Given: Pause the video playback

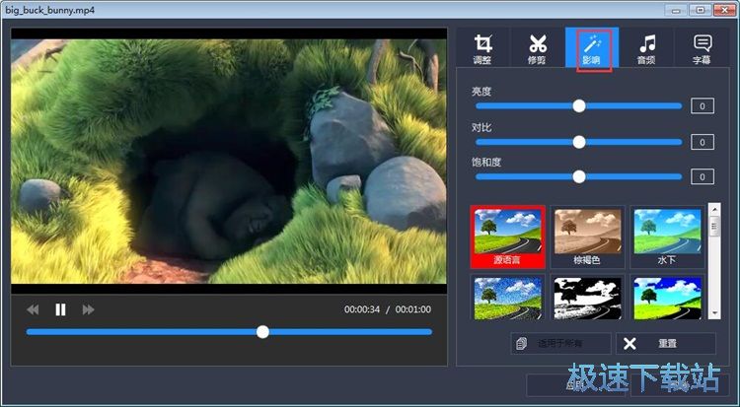Looking at the screenshot, I should 60,309.
